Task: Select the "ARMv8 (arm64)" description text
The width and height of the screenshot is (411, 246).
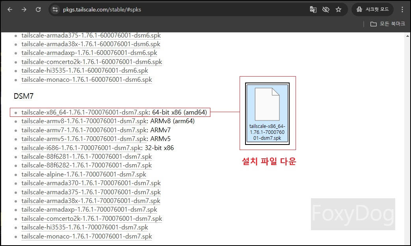Action: tap(173, 121)
